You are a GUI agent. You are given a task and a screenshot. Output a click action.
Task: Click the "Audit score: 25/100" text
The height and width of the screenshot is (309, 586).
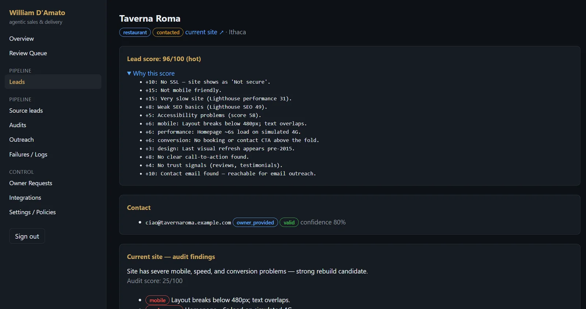coord(155,281)
